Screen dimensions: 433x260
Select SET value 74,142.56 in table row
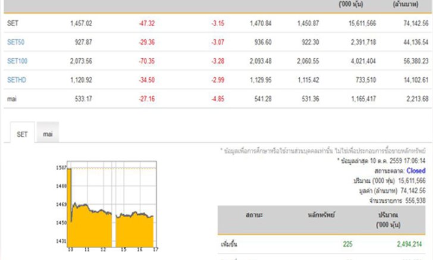416,23
